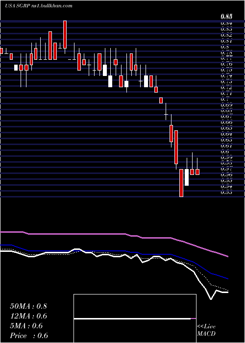This screenshot has height=343, width=245.
Task: Click the 0.82 price axis label
Action: click(x=226, y=35)
